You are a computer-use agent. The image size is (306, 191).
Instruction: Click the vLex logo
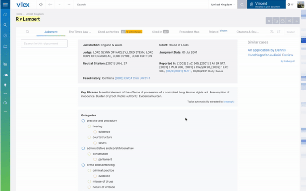[x=23, y=5]
